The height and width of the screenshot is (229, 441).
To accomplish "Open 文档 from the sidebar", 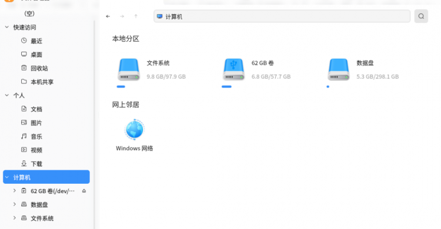I will (x=36, y=109).
